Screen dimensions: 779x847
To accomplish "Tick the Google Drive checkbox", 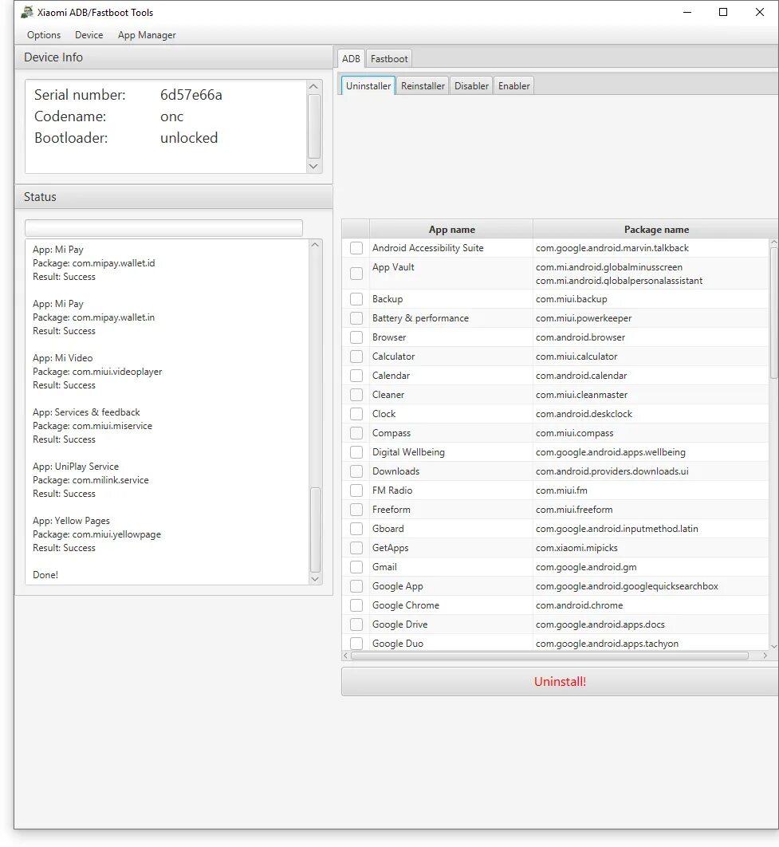I will 356,624.
